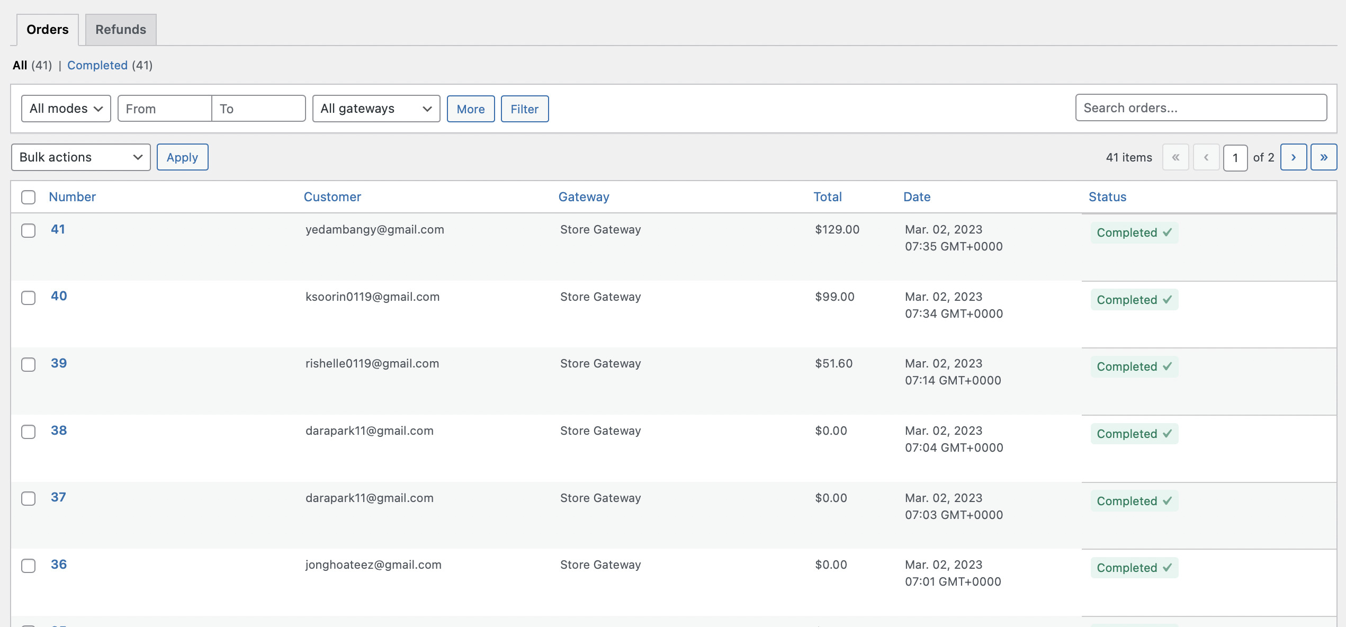Select the checkbox for order 37
This screenshot has width=1346, height=627.
pyautogui.click(x=29, y=498)
